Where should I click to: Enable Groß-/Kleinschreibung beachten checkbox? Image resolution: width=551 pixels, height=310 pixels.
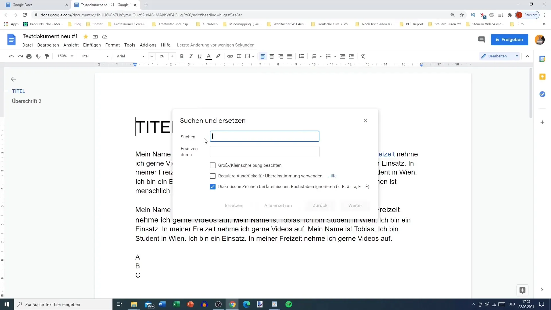click(213, 165)
